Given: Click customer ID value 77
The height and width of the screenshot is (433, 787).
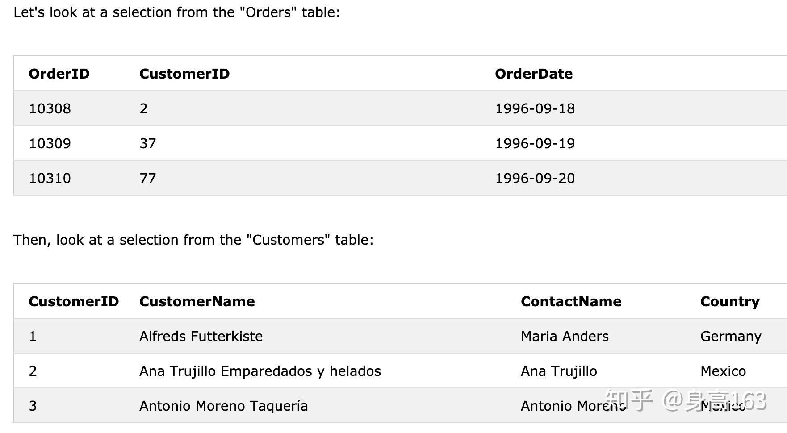Looking at the screenshot, I should [x=148, y=178].
